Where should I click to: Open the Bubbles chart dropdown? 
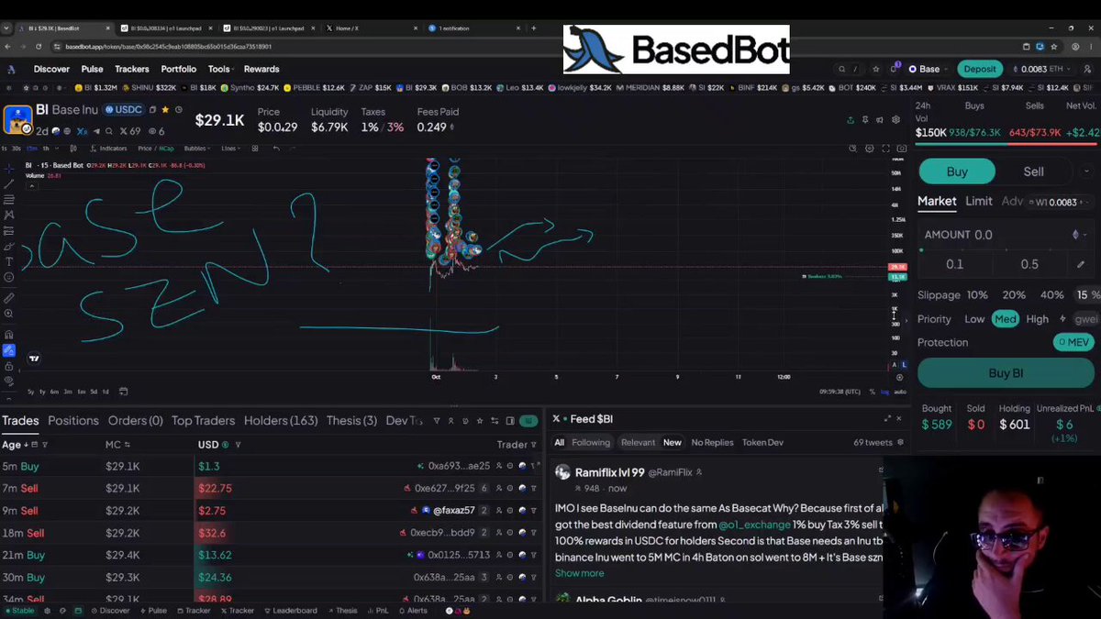197,149
